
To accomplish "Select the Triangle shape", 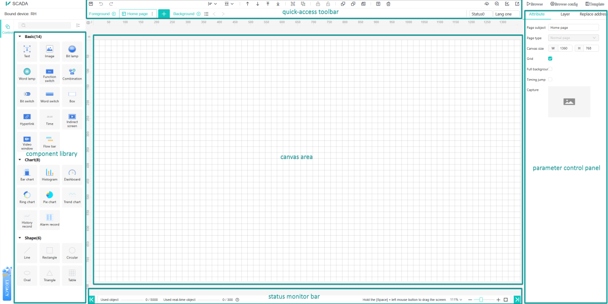I will [50, 275].
